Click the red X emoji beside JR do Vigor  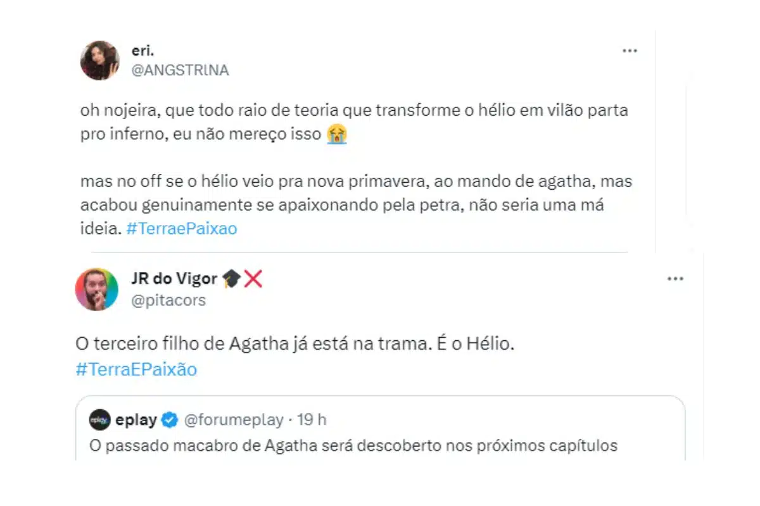click(x=253, y=279)
